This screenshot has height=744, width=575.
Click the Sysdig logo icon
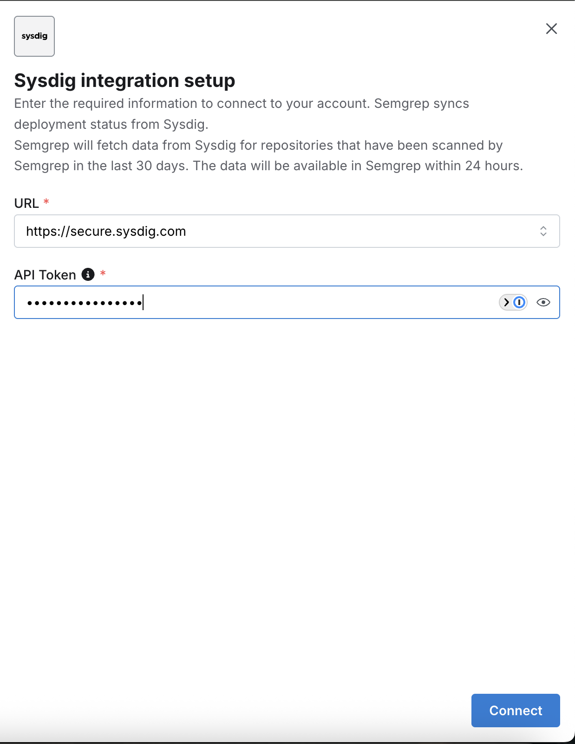[34, 36]
